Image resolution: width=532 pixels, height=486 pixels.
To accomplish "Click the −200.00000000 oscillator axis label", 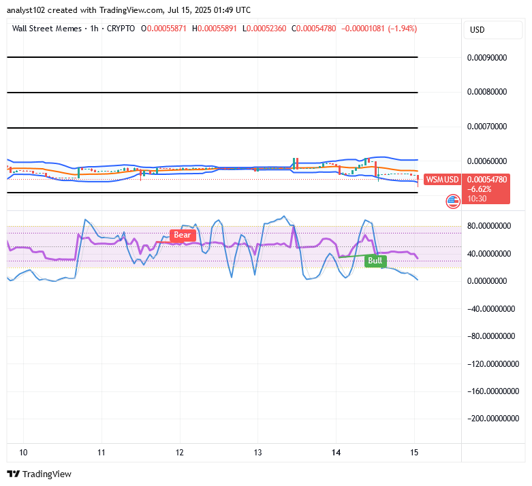I will [x=493, y=419].
